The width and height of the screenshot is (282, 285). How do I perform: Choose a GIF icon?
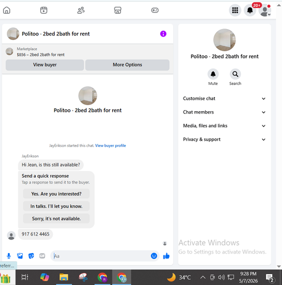coord(42,256)
